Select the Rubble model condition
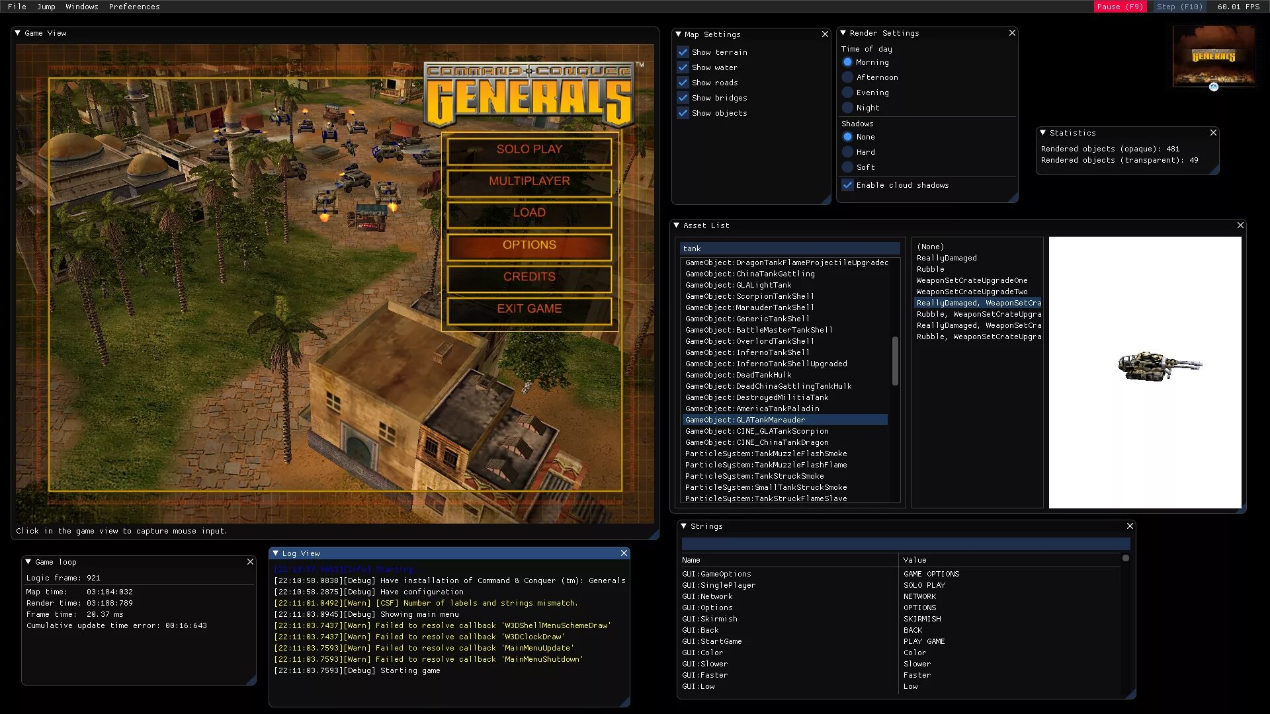The image size is (1270, 714). (x=978, y=269)
